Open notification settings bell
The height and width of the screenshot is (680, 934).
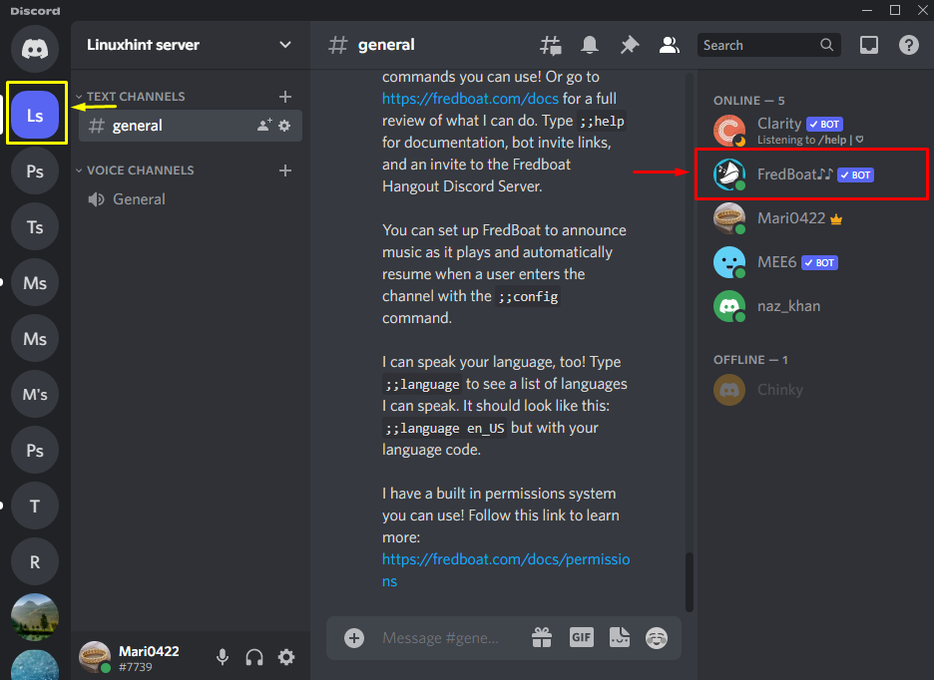(590, 45)
